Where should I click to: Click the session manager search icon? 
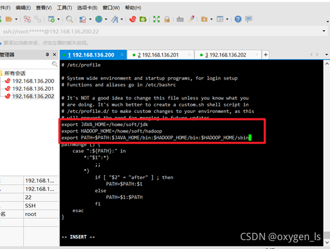55,64
